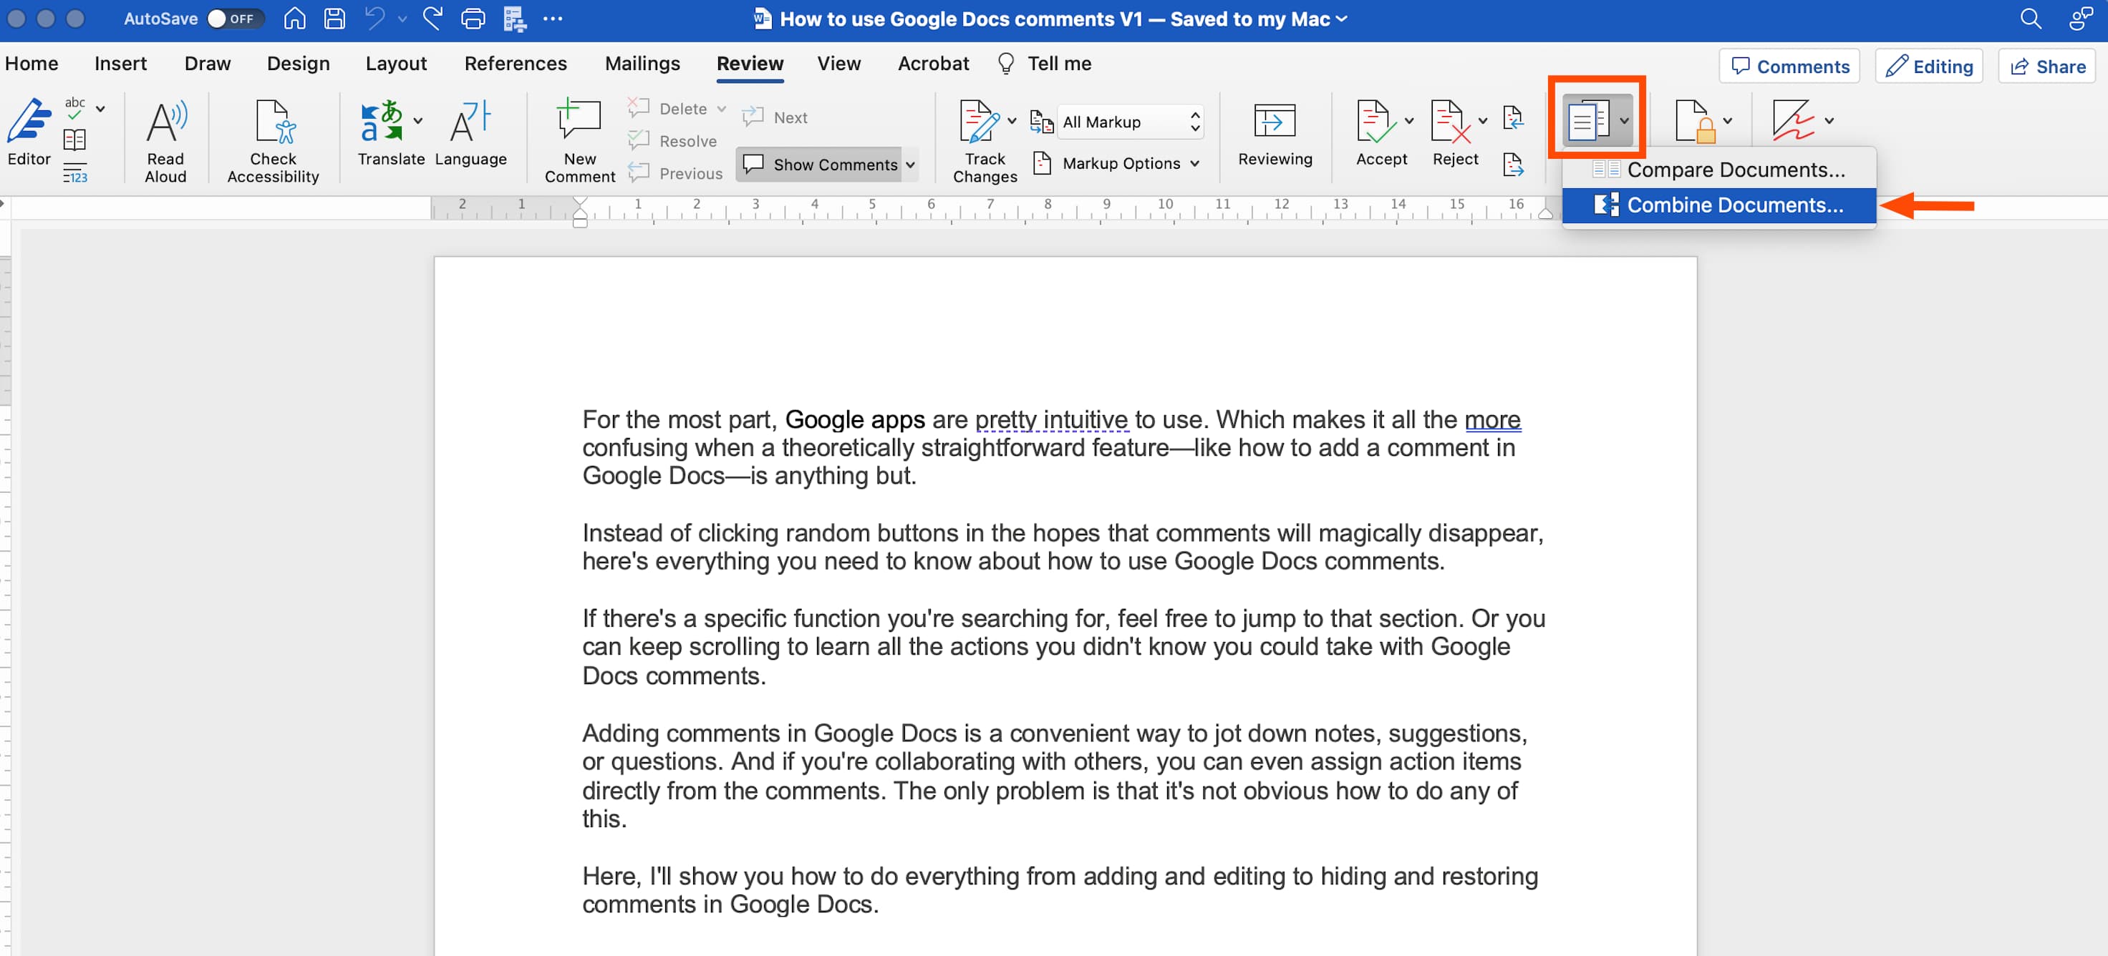
Task: Open the Comments pane button
Action: click(x=1789, y=67)
